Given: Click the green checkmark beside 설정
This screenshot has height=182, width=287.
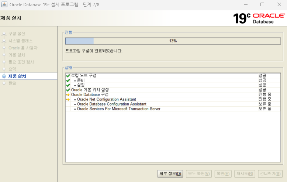Looking at the screenshot, I should click(68, 85).
